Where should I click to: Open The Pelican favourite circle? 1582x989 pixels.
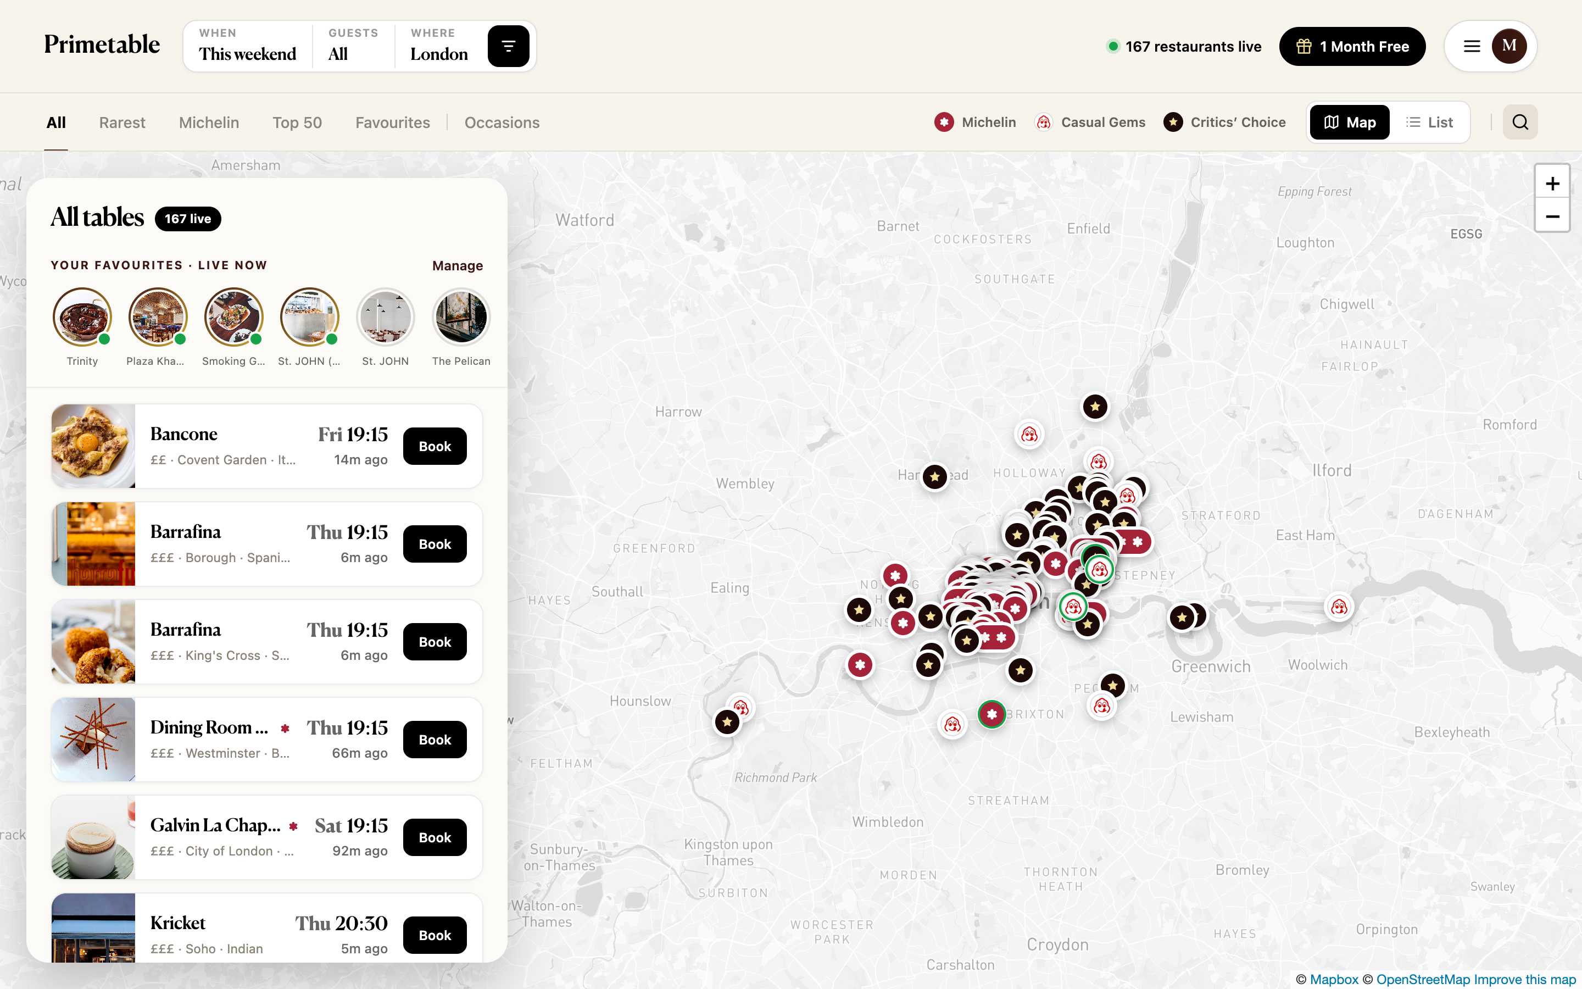[461, 316]
